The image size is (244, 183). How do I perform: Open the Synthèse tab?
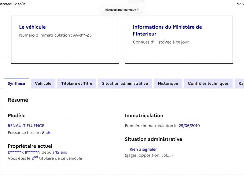coord(16,83)
